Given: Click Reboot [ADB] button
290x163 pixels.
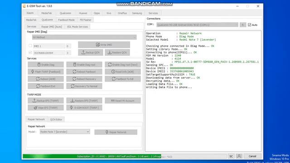Looking at the screenshot, I should 46,79.
